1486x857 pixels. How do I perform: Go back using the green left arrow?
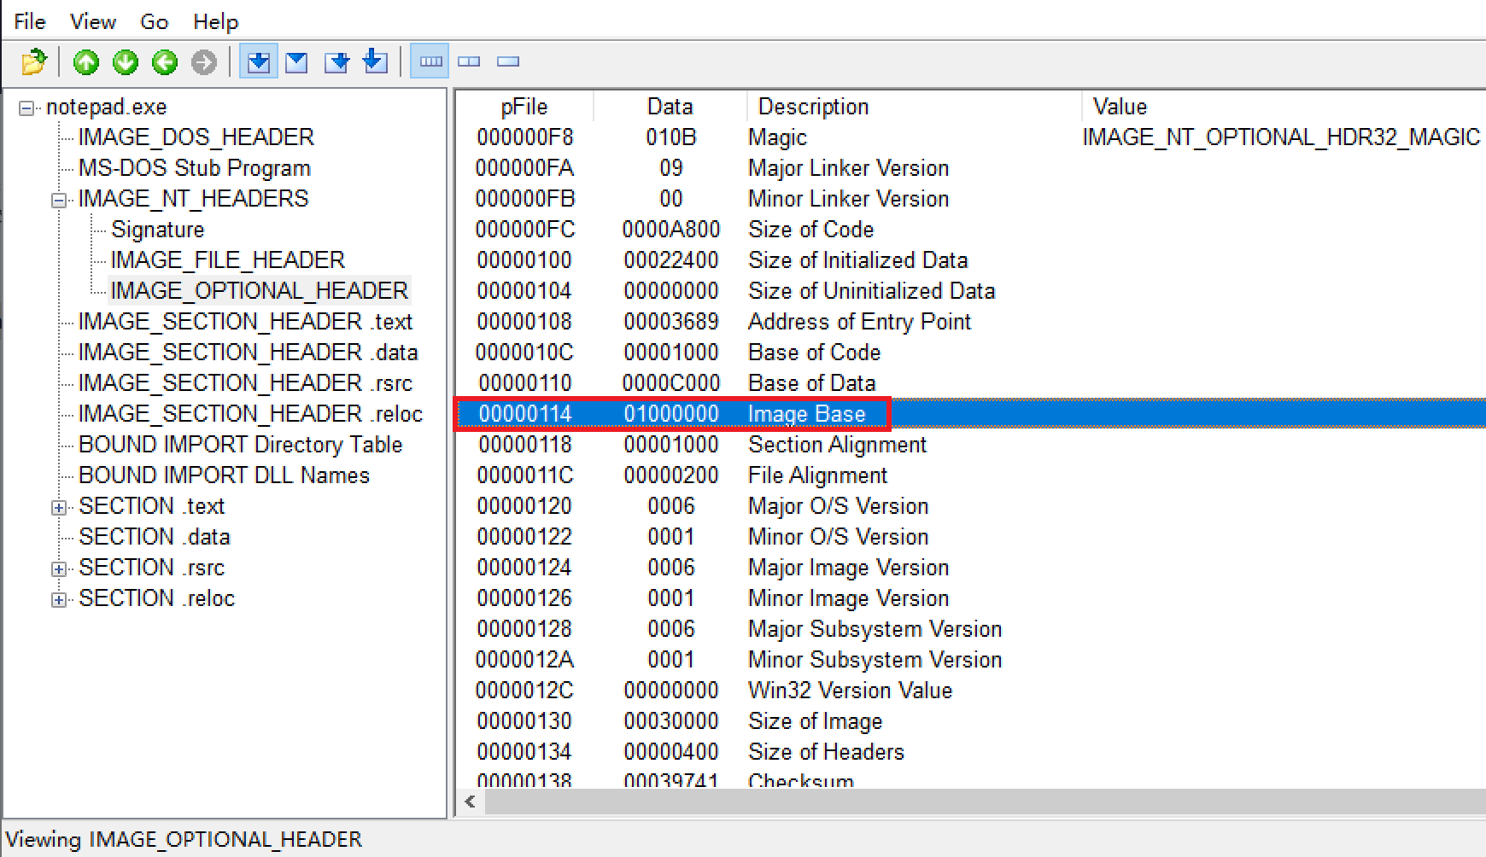point(164,61)
